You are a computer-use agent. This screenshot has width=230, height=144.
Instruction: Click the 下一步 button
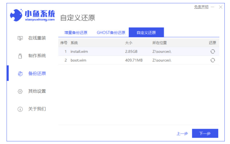(205, 133)
